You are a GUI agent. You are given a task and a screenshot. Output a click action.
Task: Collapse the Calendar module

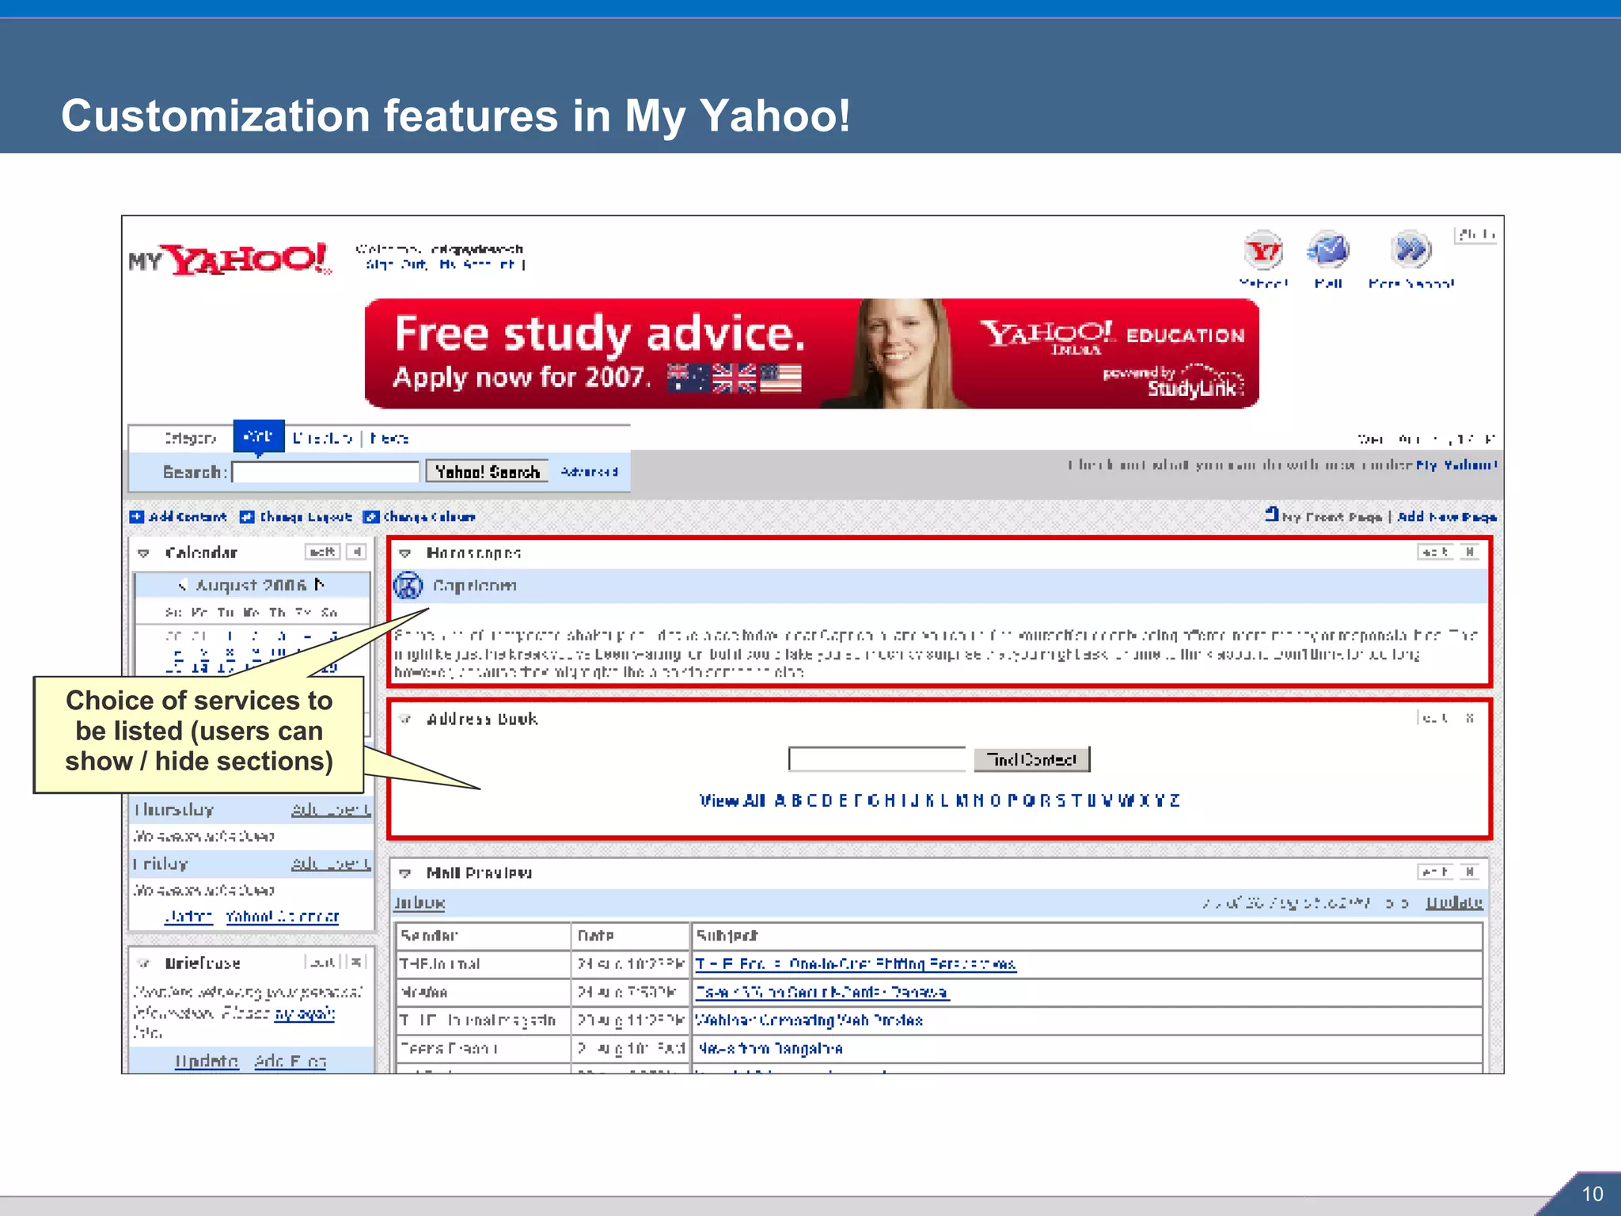(x=144, y=553)
